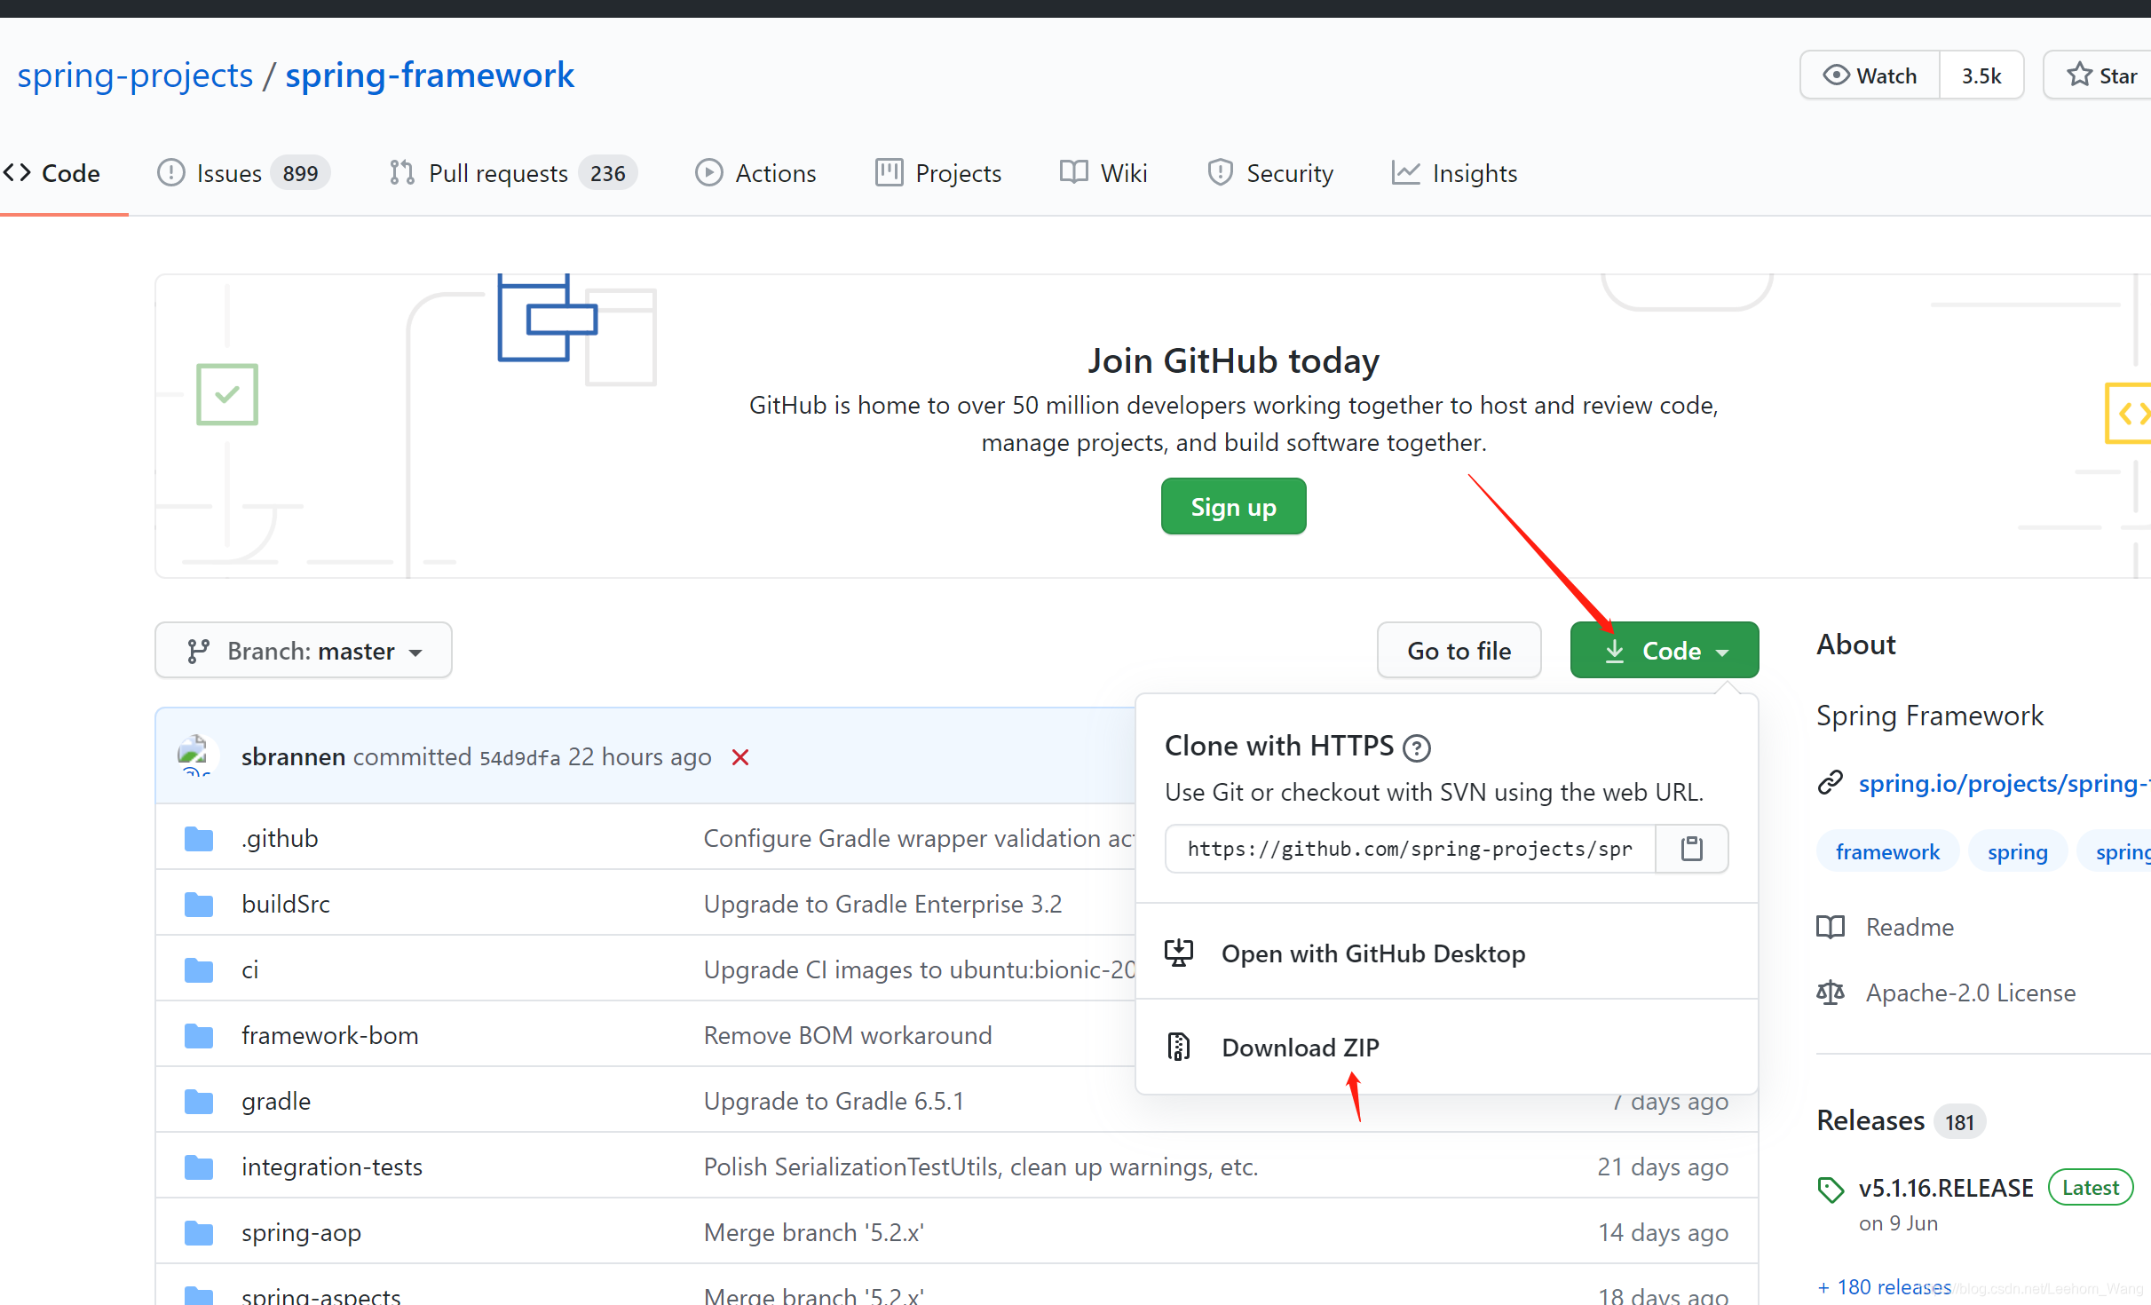Image resolution: width=2151 pixels, height=1305 pixels.
Task: Open commit message 'Remove BOM workaround'
Action: [848, 1036]
